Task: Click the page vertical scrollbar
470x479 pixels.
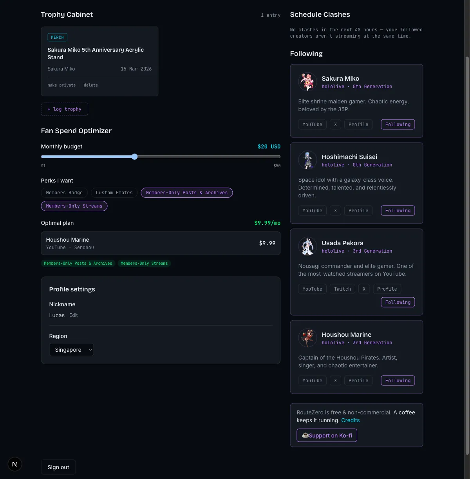Action: pyautogui.click(x=467, y=255)
